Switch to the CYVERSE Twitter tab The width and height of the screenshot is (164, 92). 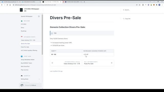[11, 2]
